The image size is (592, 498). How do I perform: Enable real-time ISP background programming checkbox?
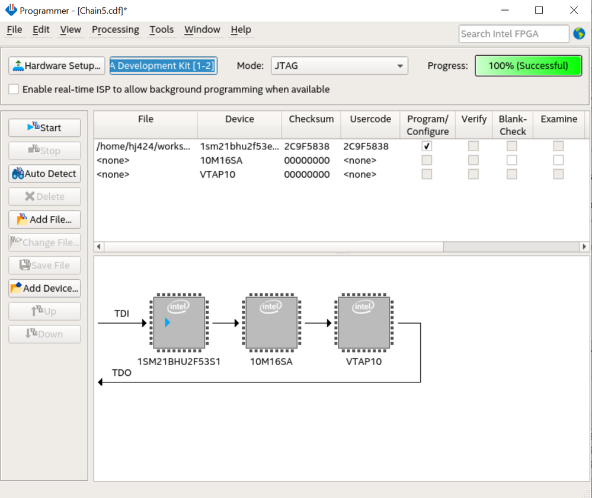pyautogui.click(x=14, y=90)
